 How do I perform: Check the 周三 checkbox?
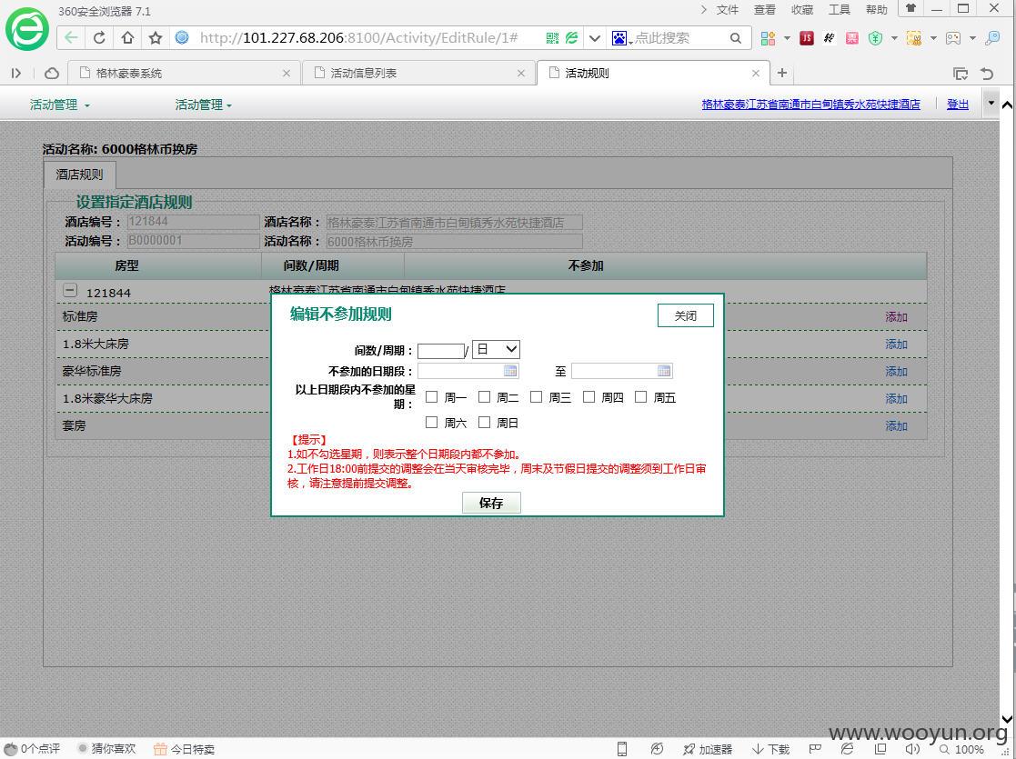coord(536,397)
